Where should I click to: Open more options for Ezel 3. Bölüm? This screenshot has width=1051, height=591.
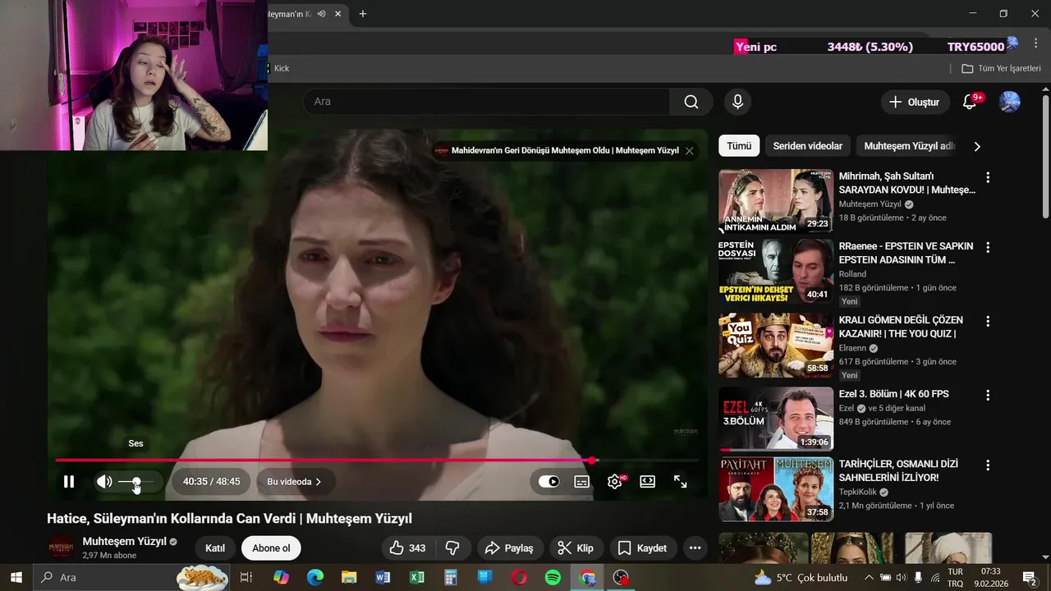[x=988, y=395]
